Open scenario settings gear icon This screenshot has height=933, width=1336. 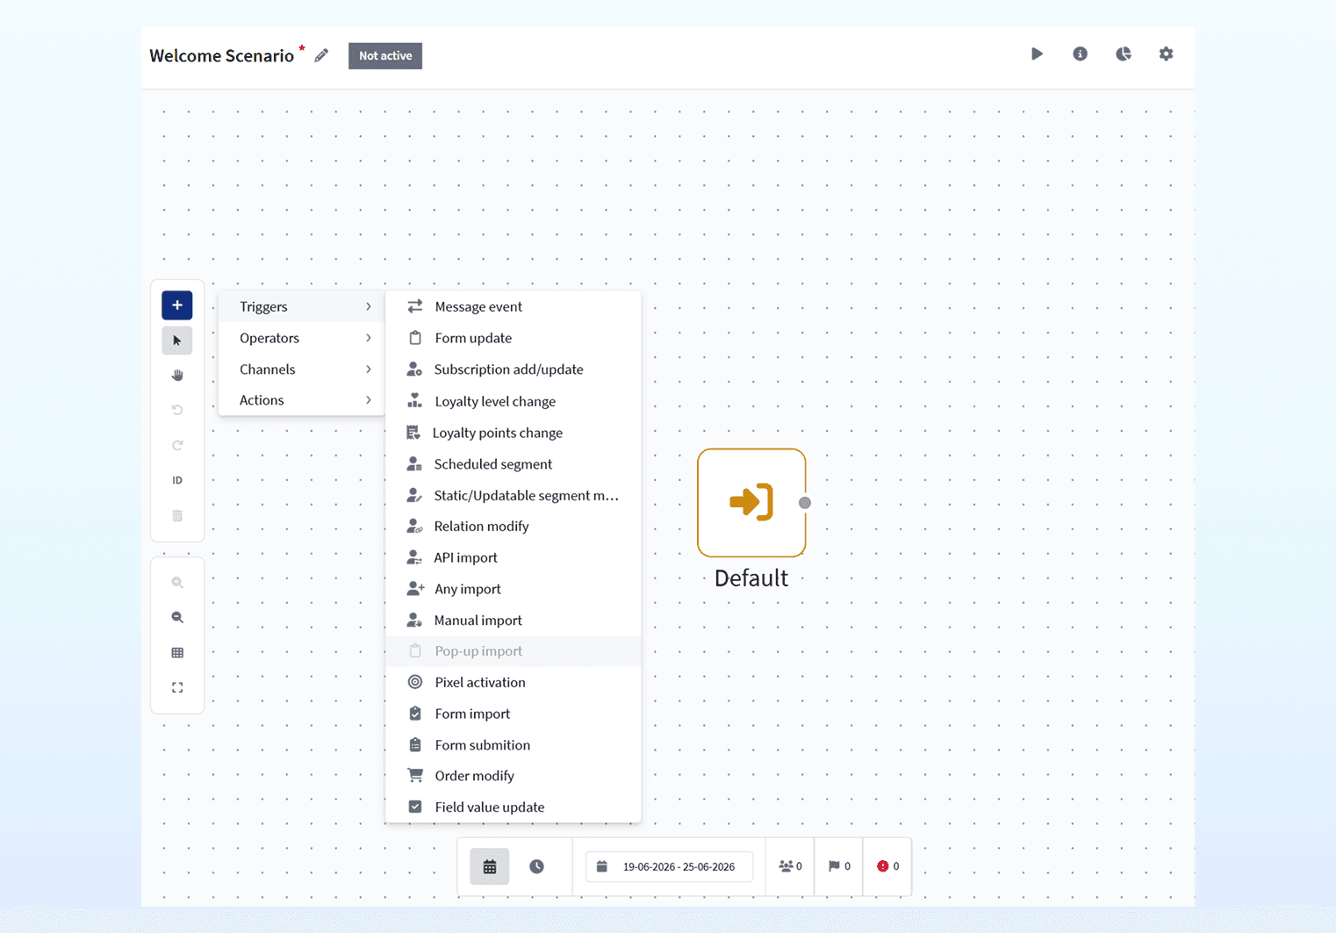click(1166, 54)
